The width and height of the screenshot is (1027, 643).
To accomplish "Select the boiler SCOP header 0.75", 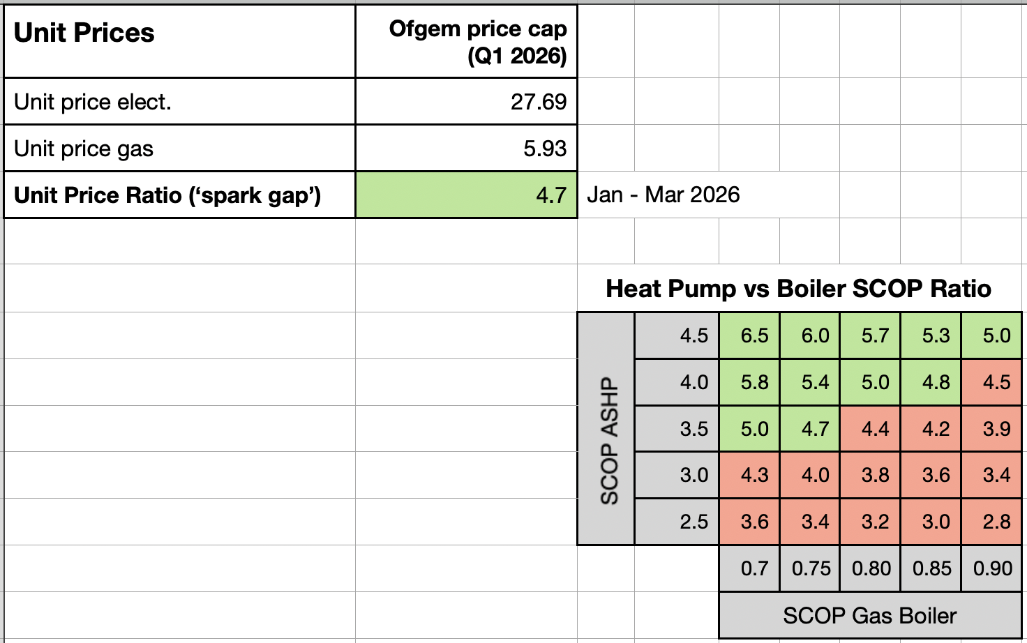I will [811, 568].
